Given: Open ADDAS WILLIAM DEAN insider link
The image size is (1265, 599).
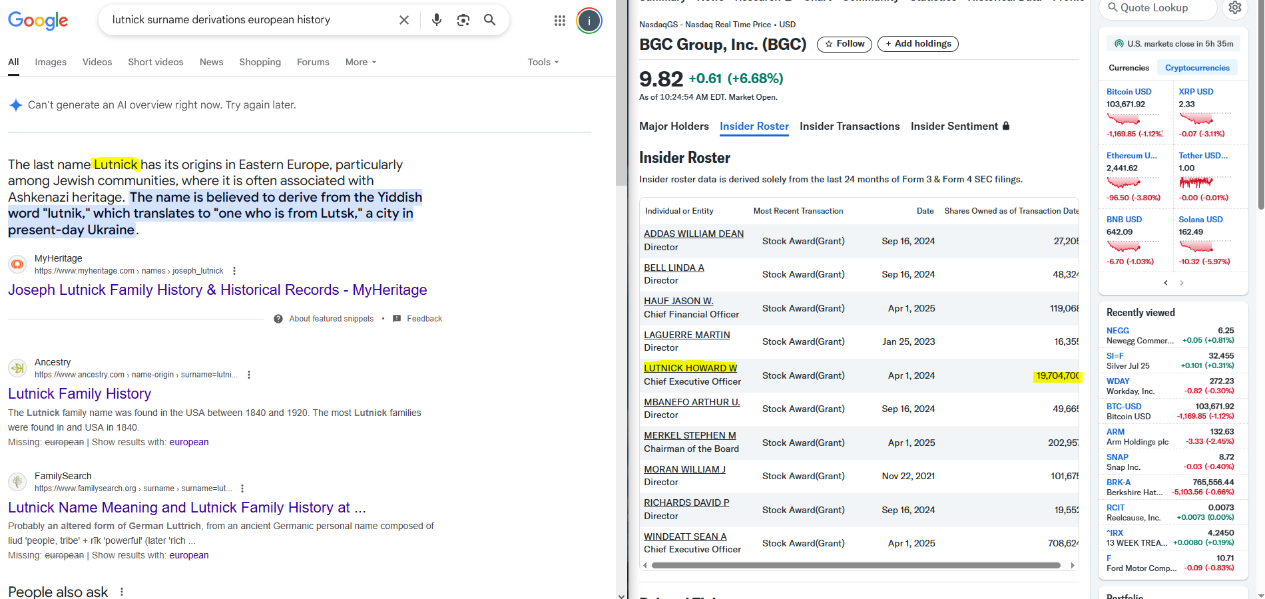Looking at the screenshot, I should pos(694,234).
